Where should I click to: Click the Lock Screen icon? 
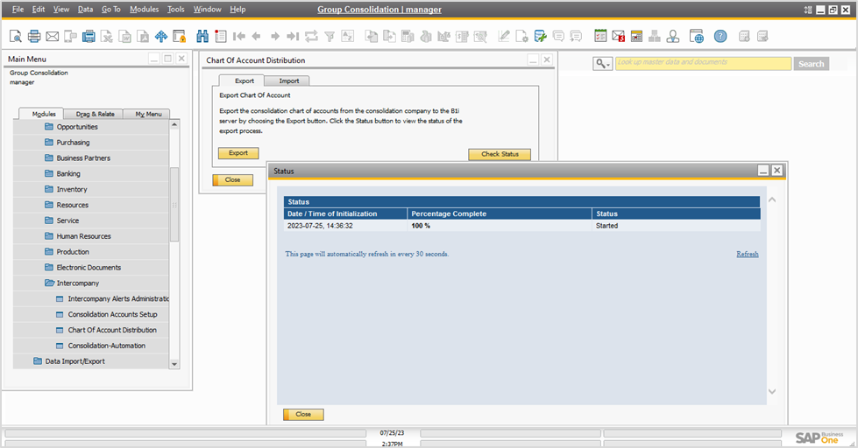coord(179,37)
